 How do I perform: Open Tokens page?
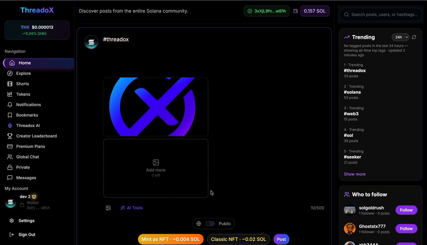click(x=23, y=94)
